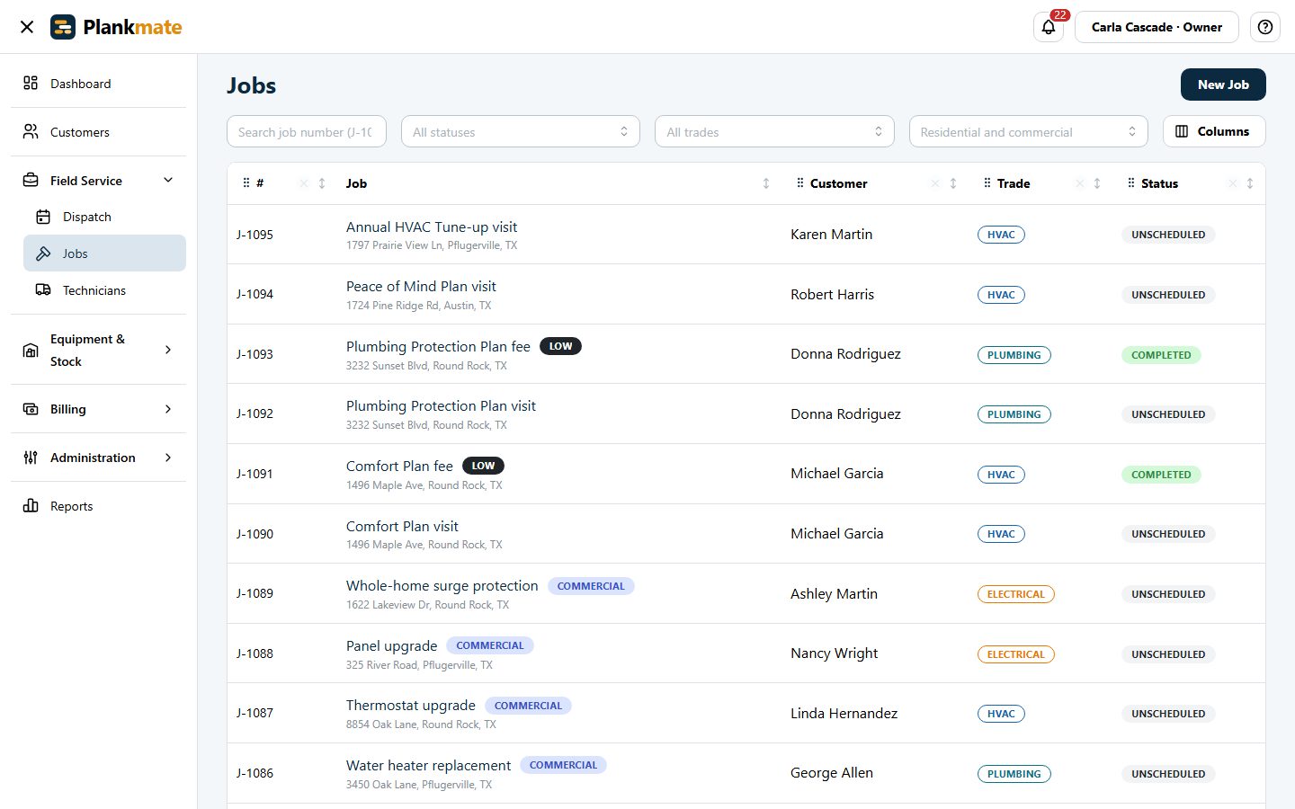The height and width of the screenshot is (809, 1295).
Task: Open Dispatch under Field Service
Action: tap(104, 217)
